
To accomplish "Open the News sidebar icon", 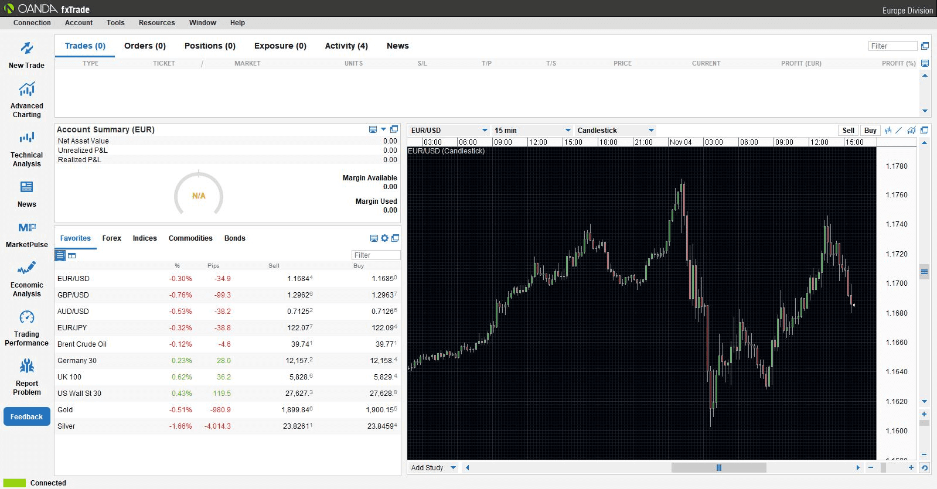I will pyautogui.click(x=26, y=194).
